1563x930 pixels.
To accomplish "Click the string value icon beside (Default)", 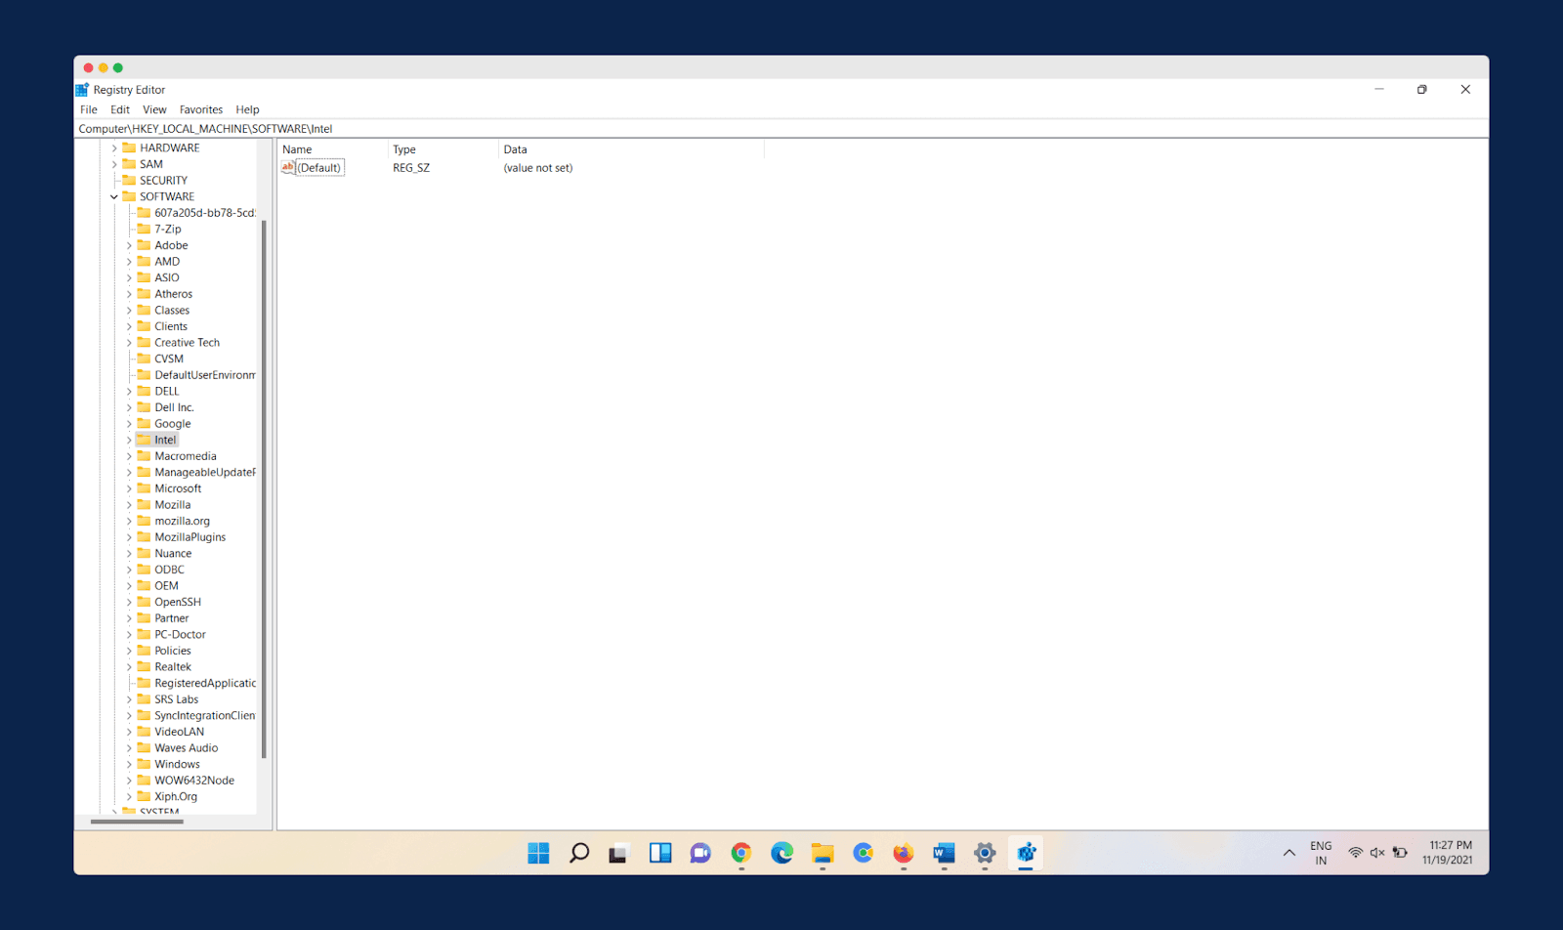I will point(288,167).
